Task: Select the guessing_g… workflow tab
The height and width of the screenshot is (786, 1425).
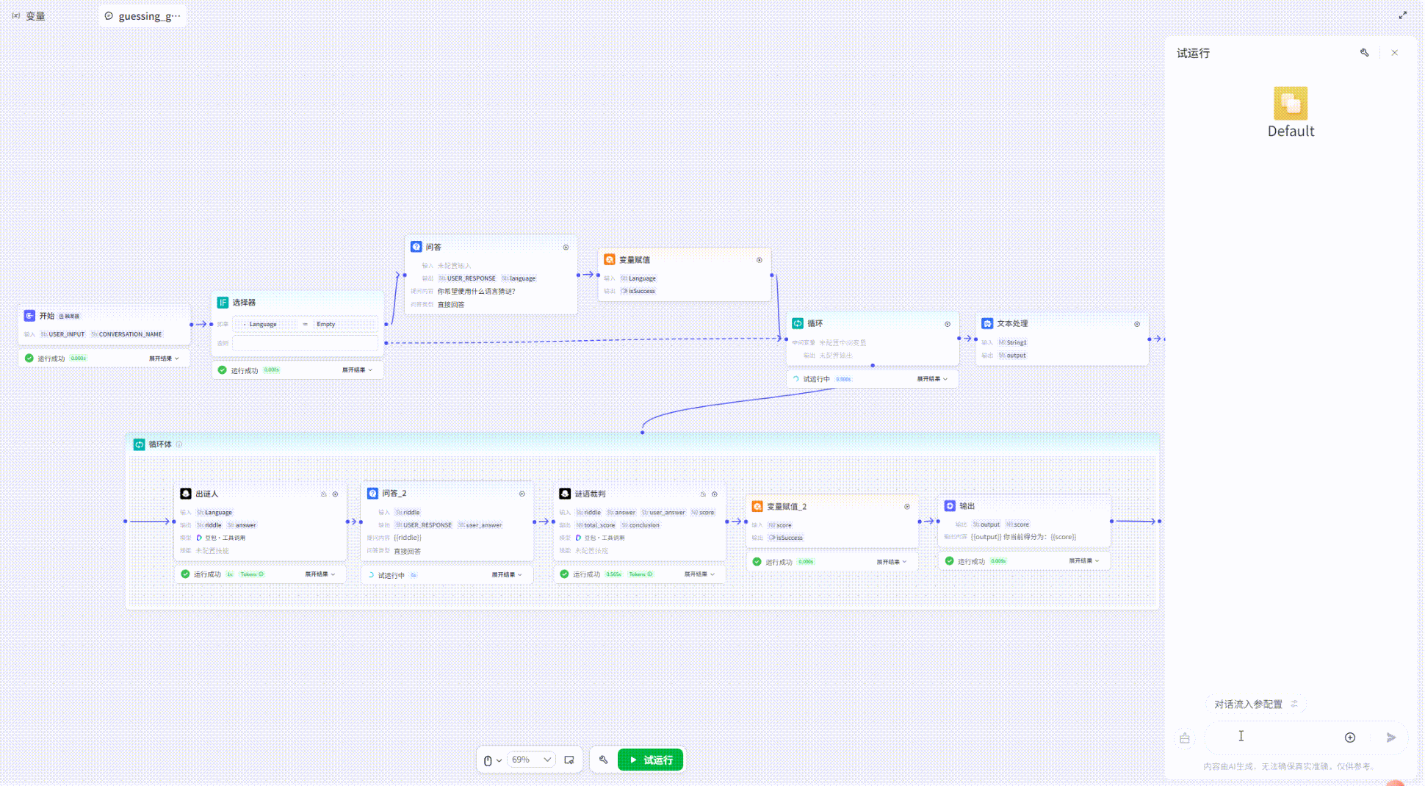Action: tap(142, 16)
